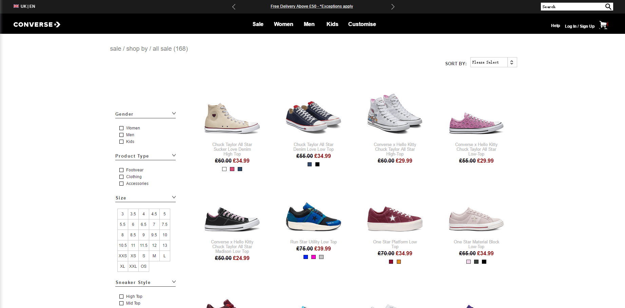Viewport: 625px width, 308px height.
Task: Select size XXL filter
Action: 133,266
